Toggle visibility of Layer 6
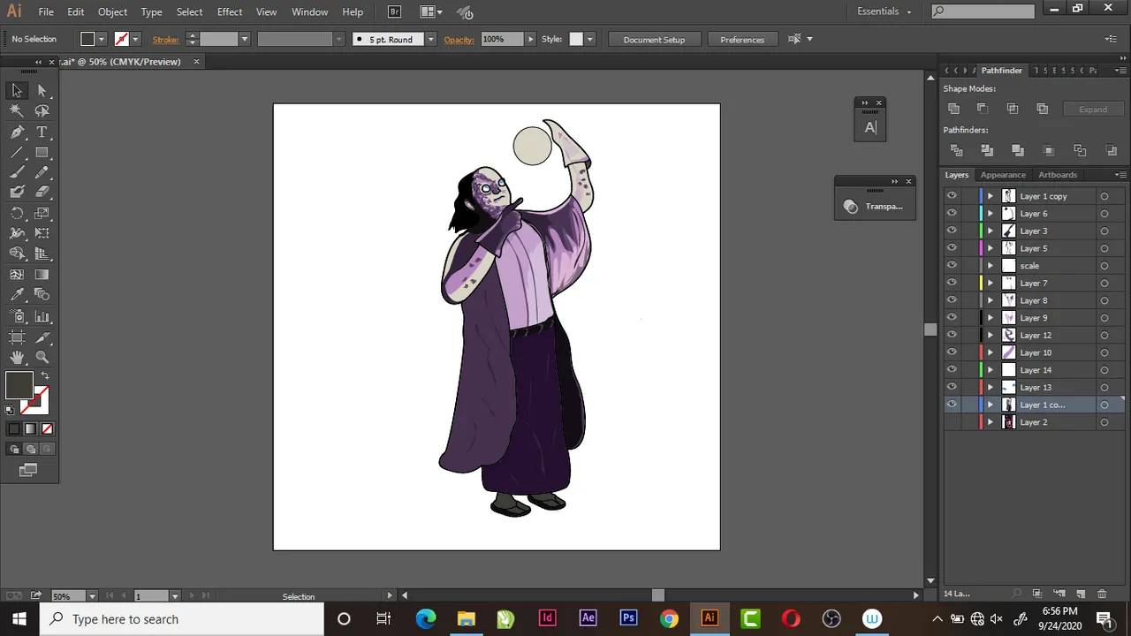 pyautogui.click(x=952, y=214)
